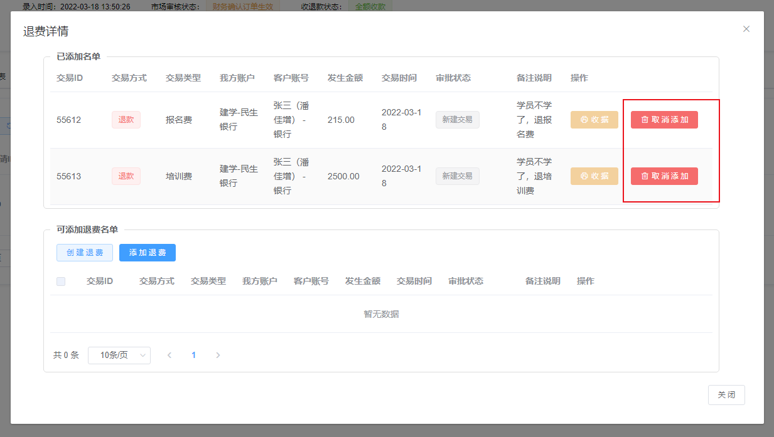The width and height of the screenshot is (774, 437).
Task: Click the 退款 tag in row 55612
Action: click(126, 120)
